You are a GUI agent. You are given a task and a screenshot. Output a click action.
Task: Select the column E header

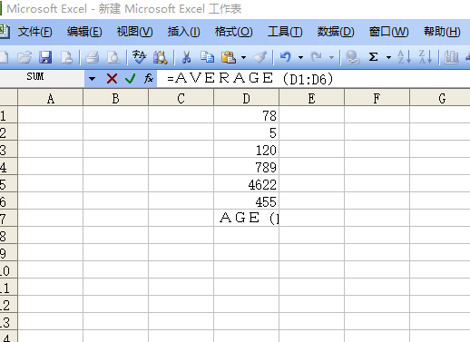pos(311,98)
